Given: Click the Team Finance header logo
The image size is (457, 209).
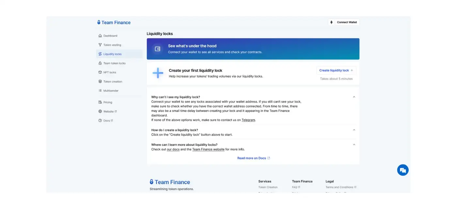Looking at the screenshot, I should (x=114, y=22).
